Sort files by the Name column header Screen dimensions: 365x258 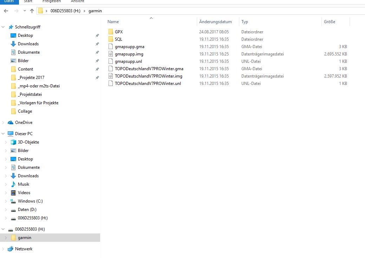[x=113, y=22]
